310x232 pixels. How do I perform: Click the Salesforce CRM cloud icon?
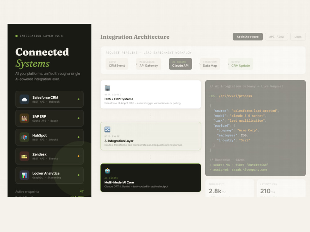coord(24,99)
